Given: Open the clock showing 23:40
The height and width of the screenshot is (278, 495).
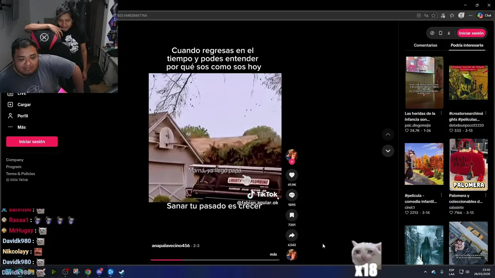Looking at the screenshot, I should click(x=483, y=272).
